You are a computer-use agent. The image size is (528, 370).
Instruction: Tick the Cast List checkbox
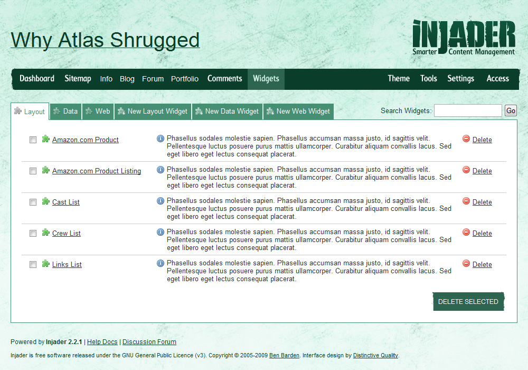(x=33, y=202)
